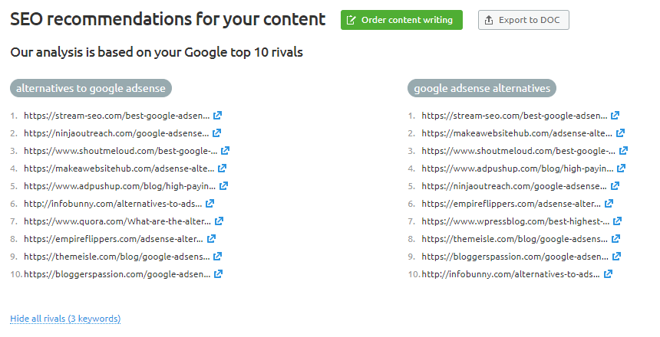
Task: Click Export to DOC button
Action: (523, 20)
